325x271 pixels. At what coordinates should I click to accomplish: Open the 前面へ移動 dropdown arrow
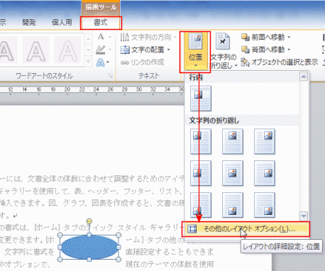click(x=289, y=37)
